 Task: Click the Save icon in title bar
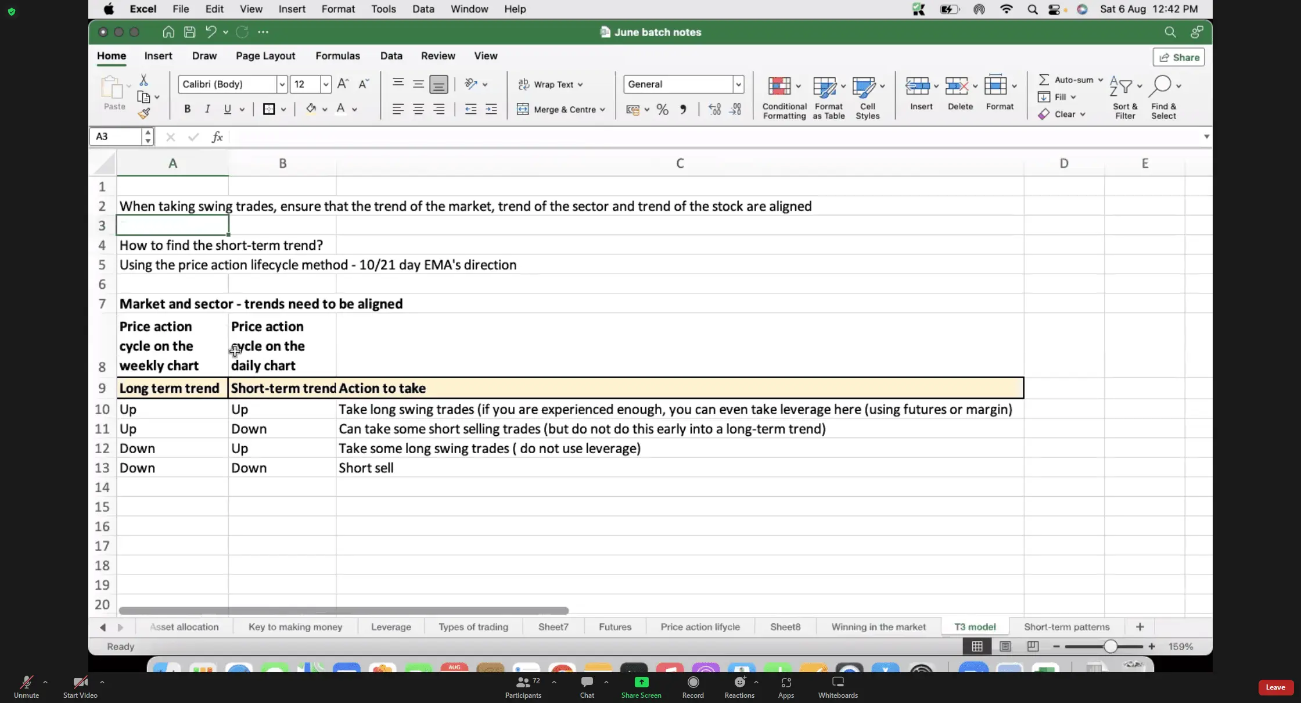189,32
